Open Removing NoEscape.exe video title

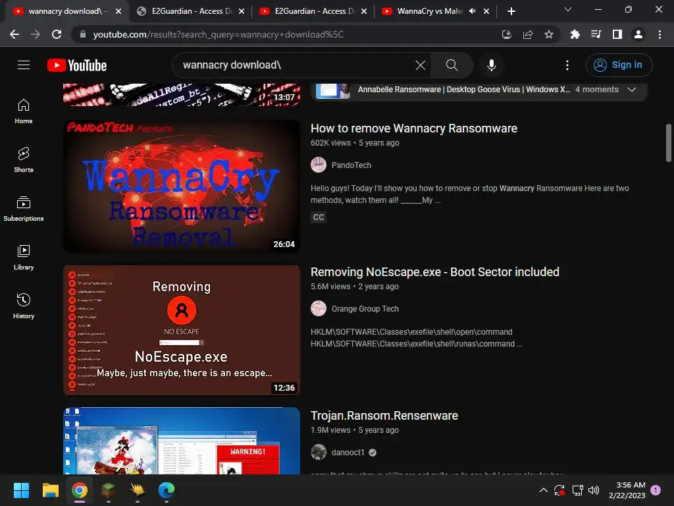pyautogui.click(x=435, y=272)
